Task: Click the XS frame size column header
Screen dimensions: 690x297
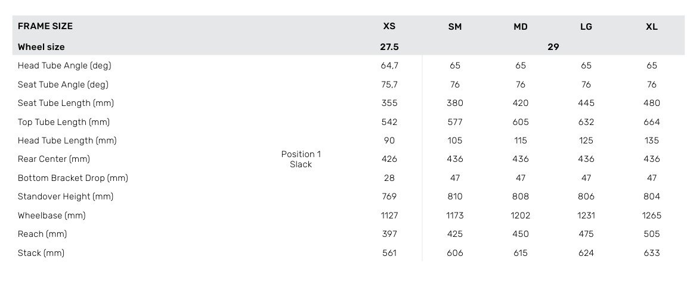Action: pyautogui.click(x=389, y=26)
